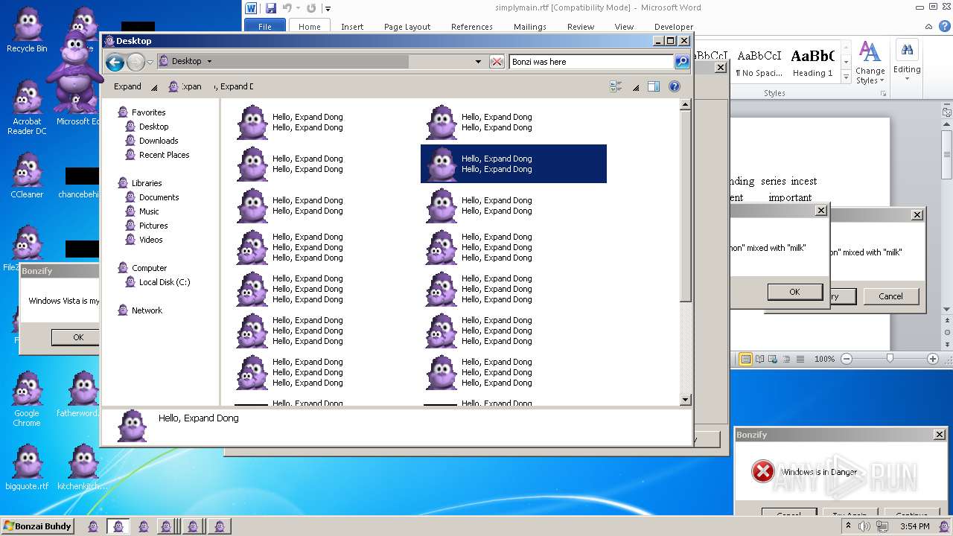Select Full Screen Reading view icon

(760, 359)
